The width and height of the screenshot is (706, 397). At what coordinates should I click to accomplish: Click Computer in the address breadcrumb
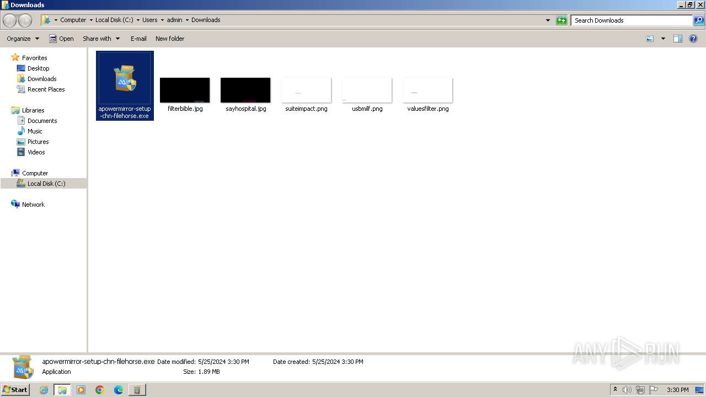click(x=73, y=20)
